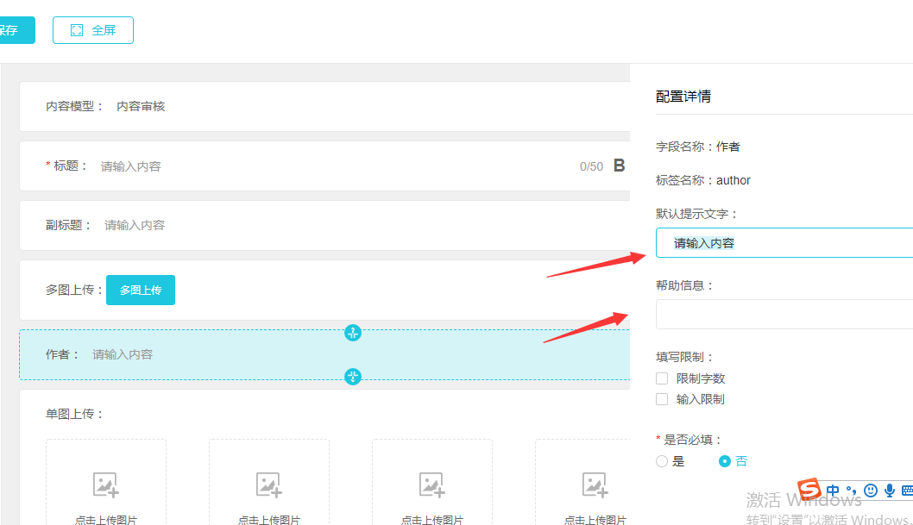Enable the 输入限制 checkbox

(x=662, y=399)
